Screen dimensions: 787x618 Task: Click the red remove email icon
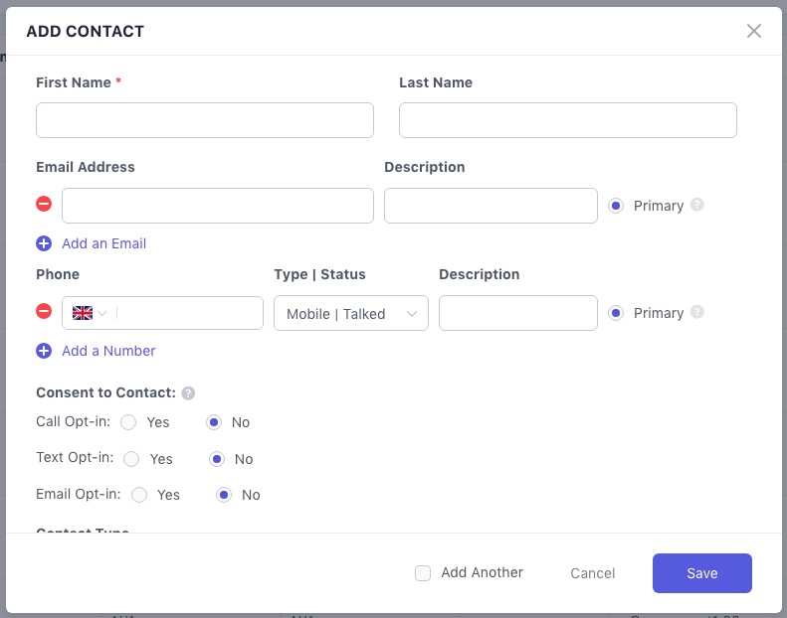[44, 205]
